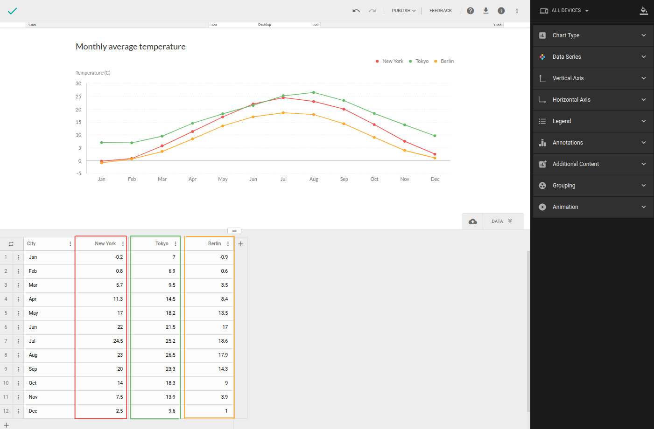Click the redo arrow icon
654x429 pixels.
pos(372,11)
